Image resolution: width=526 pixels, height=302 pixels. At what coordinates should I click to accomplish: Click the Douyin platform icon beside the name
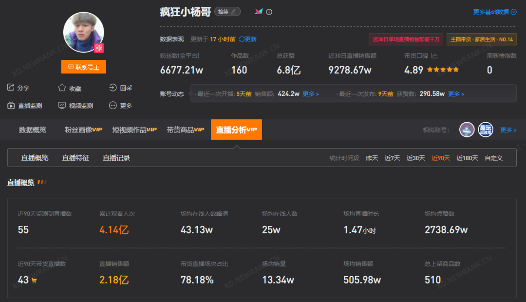point(259,11)
